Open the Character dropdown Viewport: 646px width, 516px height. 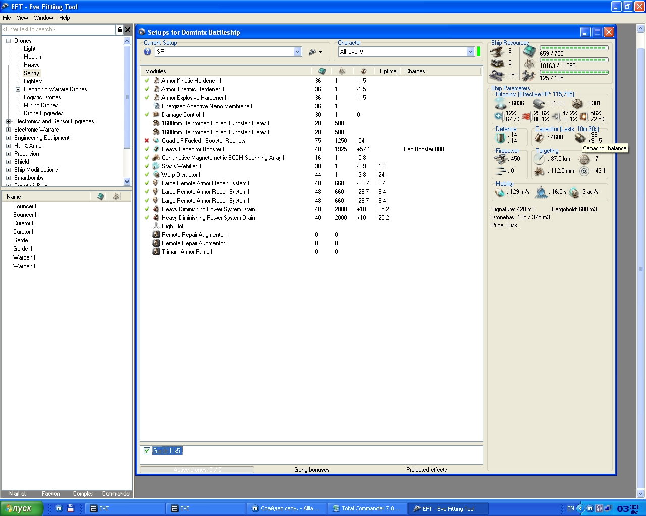(470, 52)
